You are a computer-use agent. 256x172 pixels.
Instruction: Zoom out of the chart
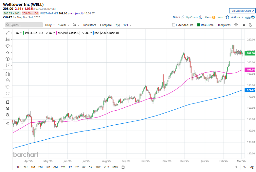point(8,115)
